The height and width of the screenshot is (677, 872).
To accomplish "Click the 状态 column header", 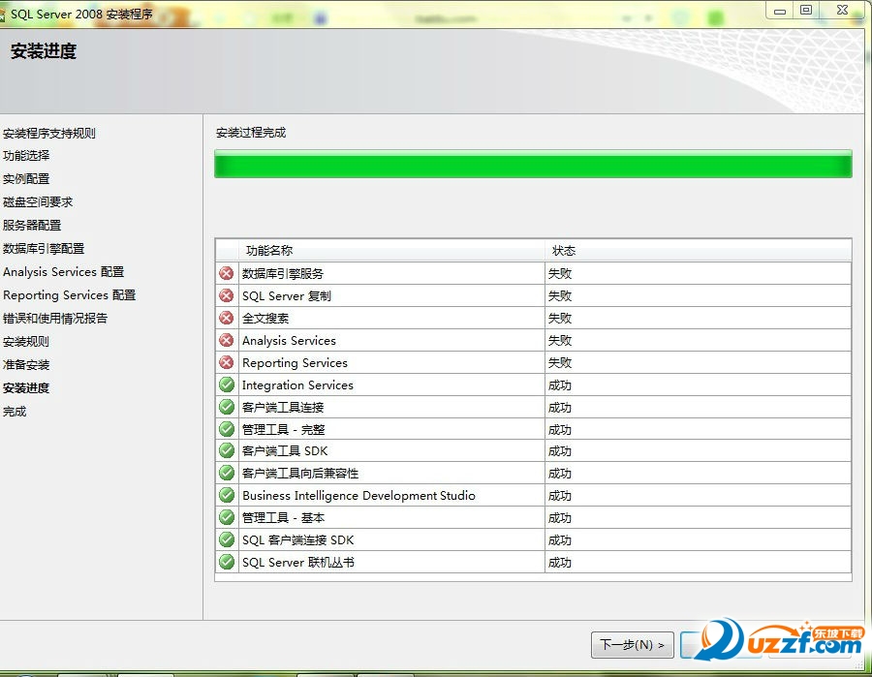I will click(x=564, y=250).
